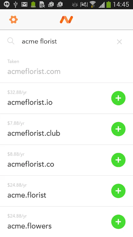This screenshot has height=237, width=133.
Task: Open the acme.florist domain row
Action: click(x=66, y=191)
